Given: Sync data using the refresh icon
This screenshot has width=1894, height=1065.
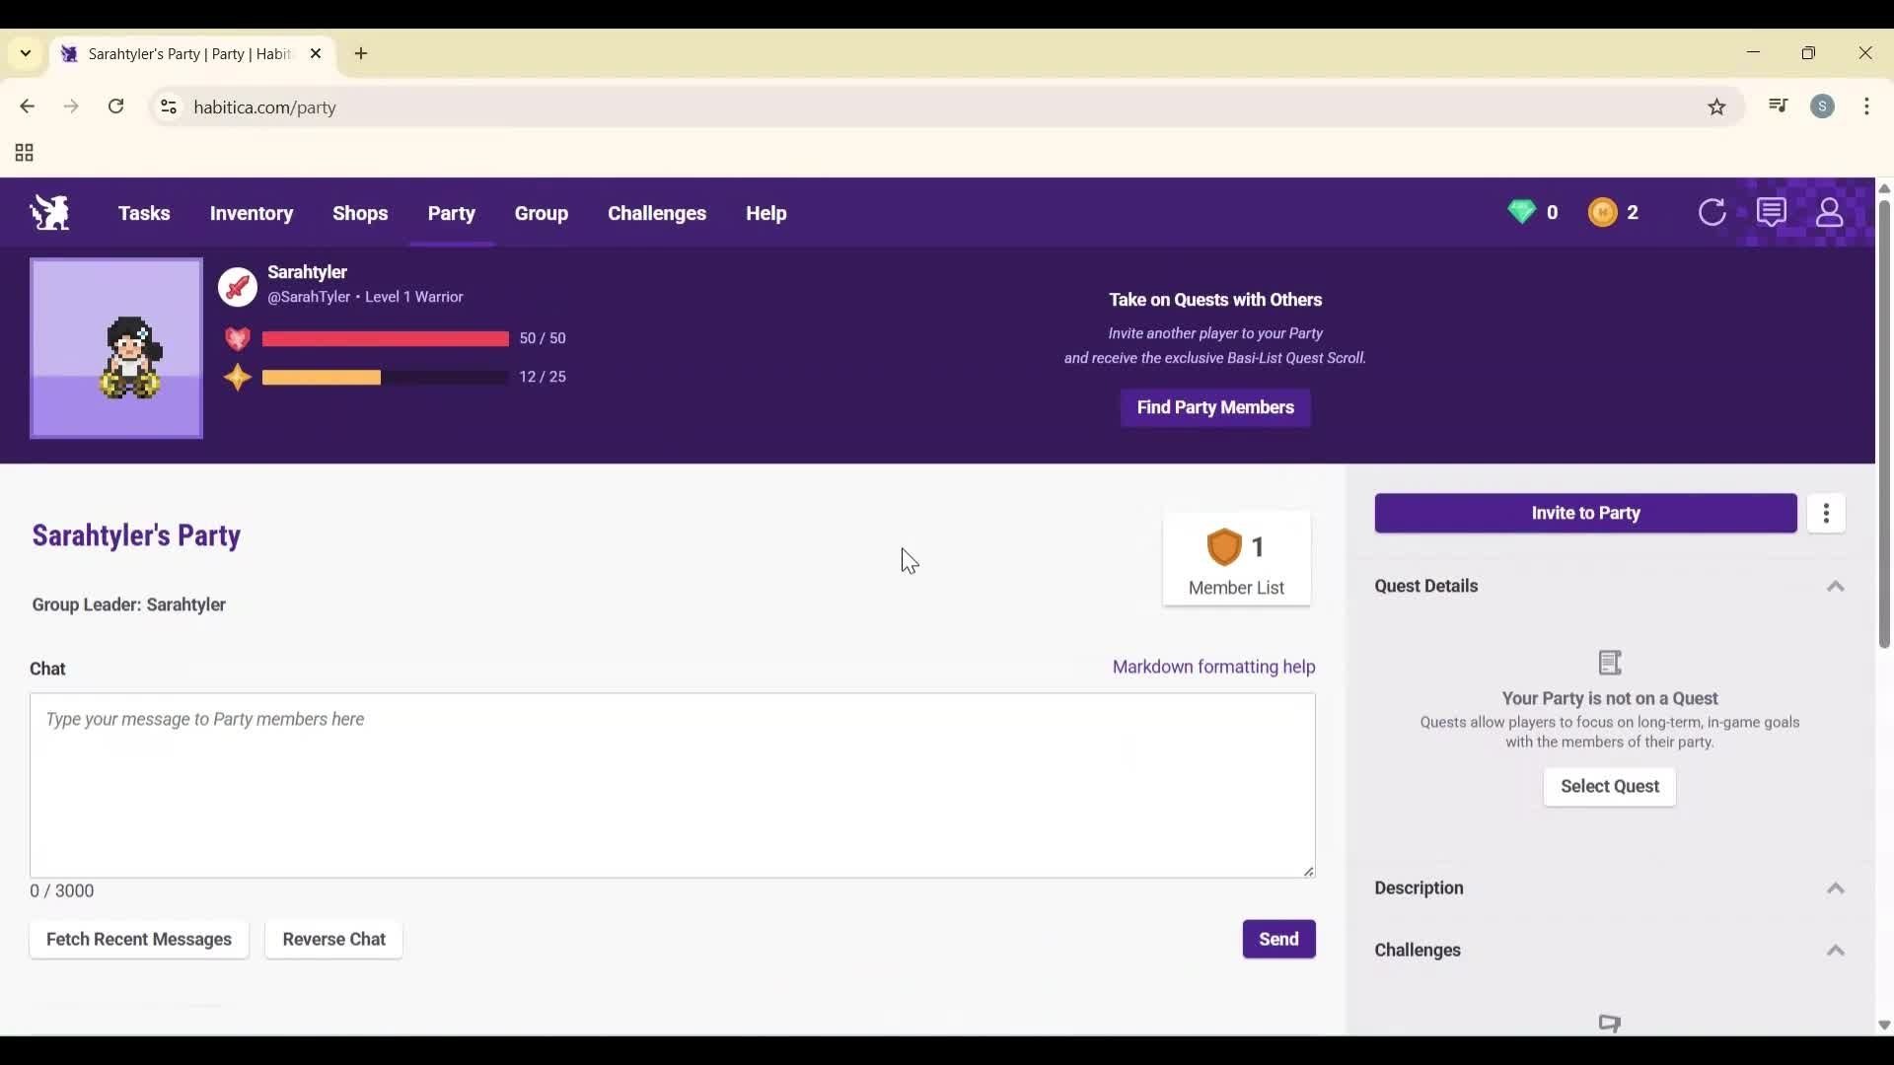Looking at the screenshot, I should [1712, 212].
